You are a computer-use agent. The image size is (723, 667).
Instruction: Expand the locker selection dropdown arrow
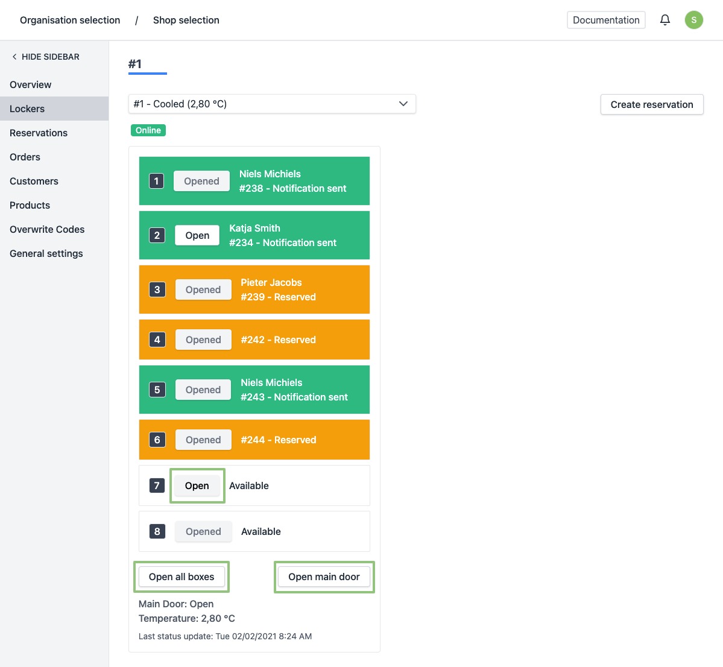pyautogui.click(x=403, y=104)
